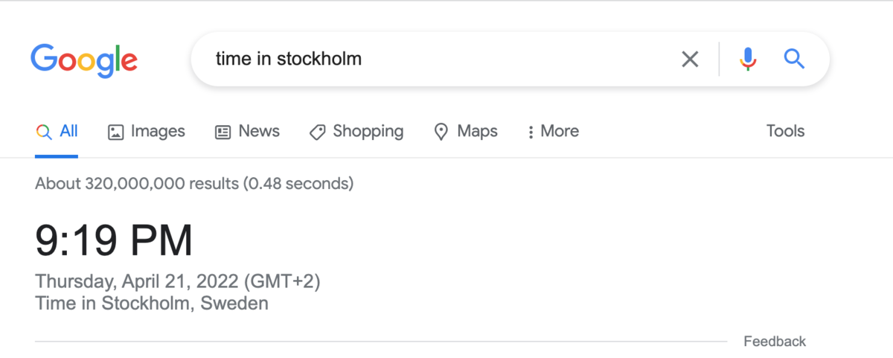The image size is (893, 358).
Task: Click the 9:19 PM time display
Action: (114, 240)
